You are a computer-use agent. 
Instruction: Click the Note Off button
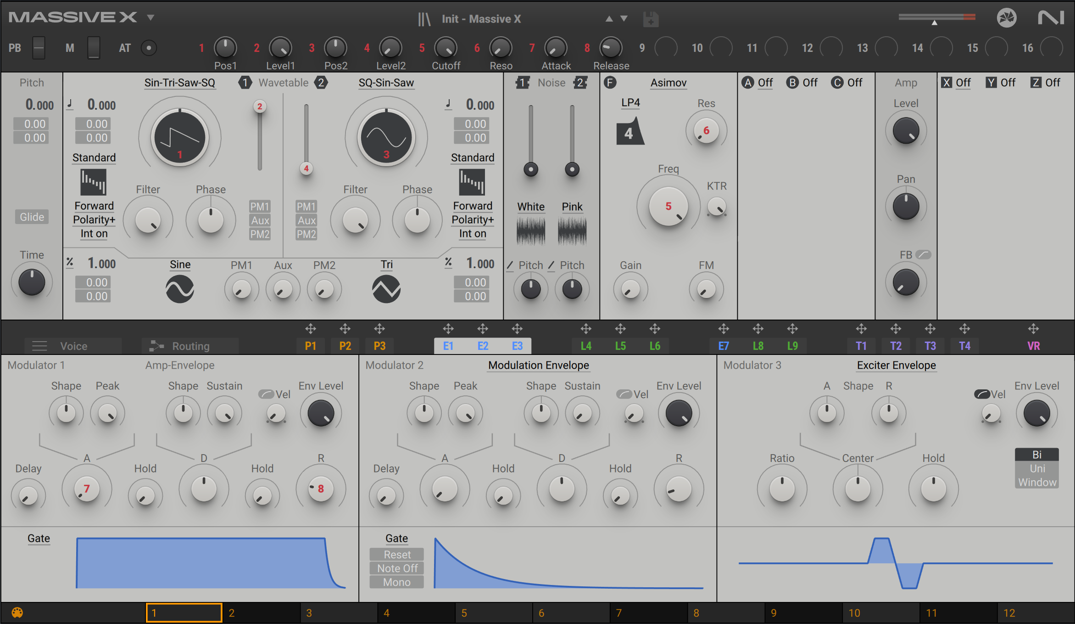click(x=397, y=568)
